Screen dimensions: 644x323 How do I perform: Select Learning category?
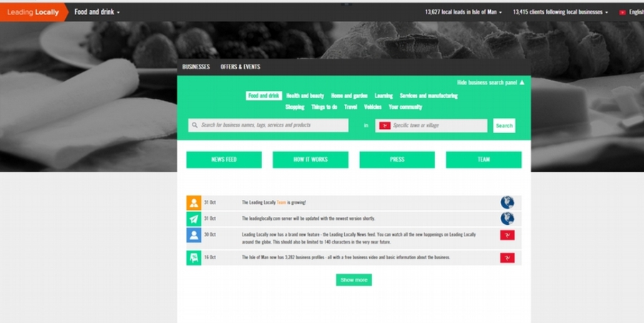(x=384, y=96)
